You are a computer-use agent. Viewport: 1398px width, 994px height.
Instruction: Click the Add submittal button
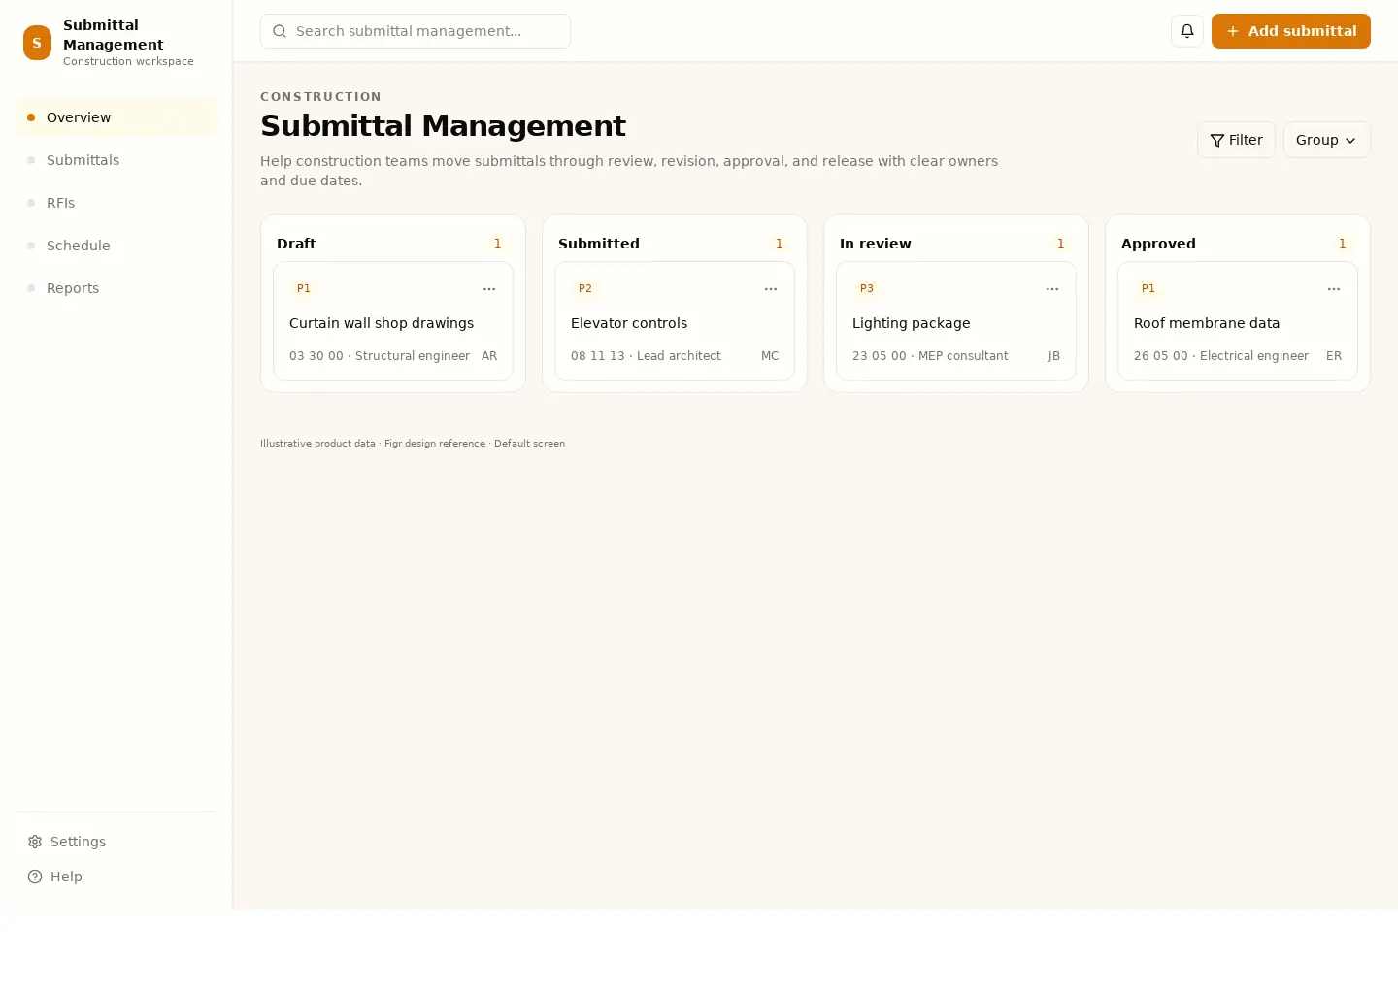(1290, 31)
